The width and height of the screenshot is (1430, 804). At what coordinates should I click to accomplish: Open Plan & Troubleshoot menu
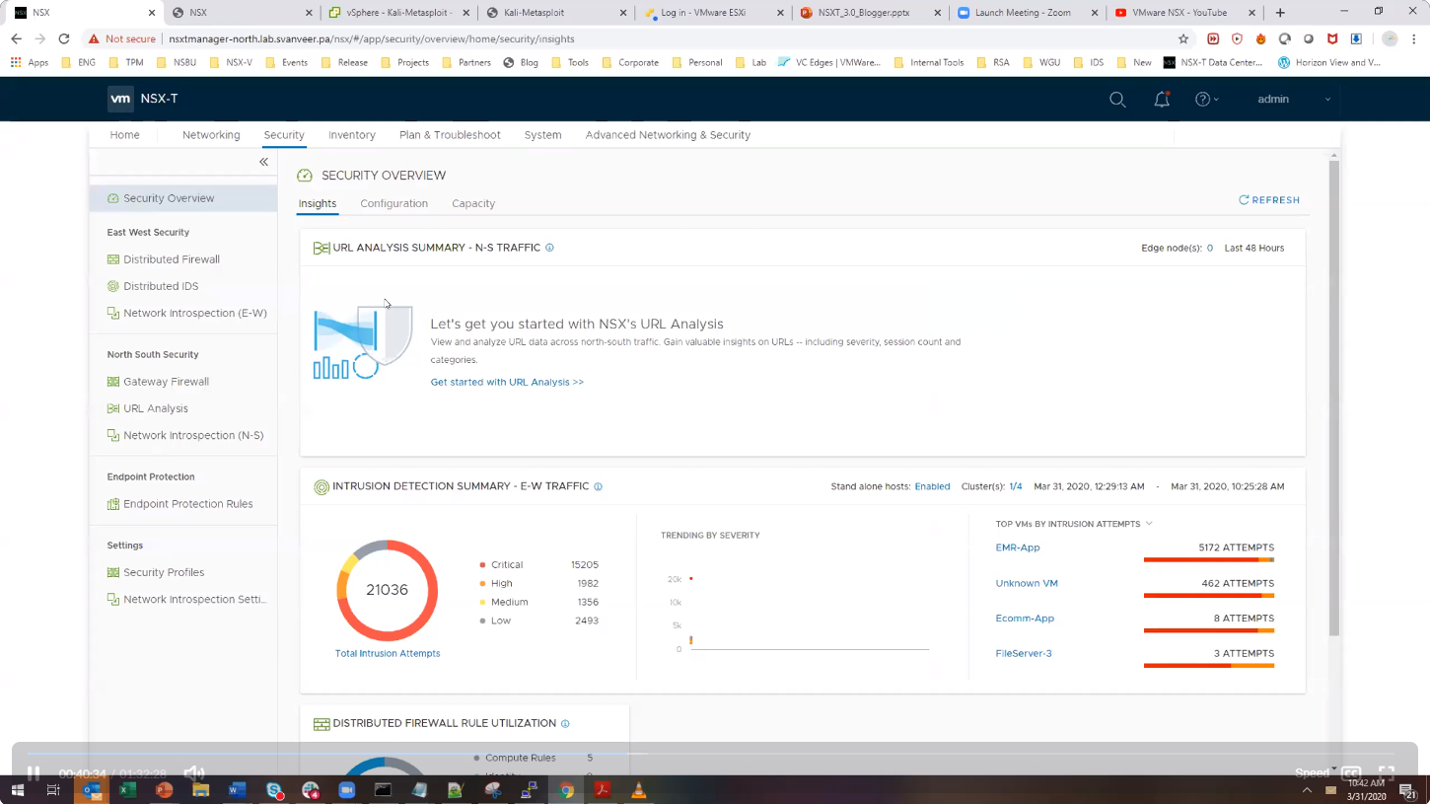click(450, 135)
